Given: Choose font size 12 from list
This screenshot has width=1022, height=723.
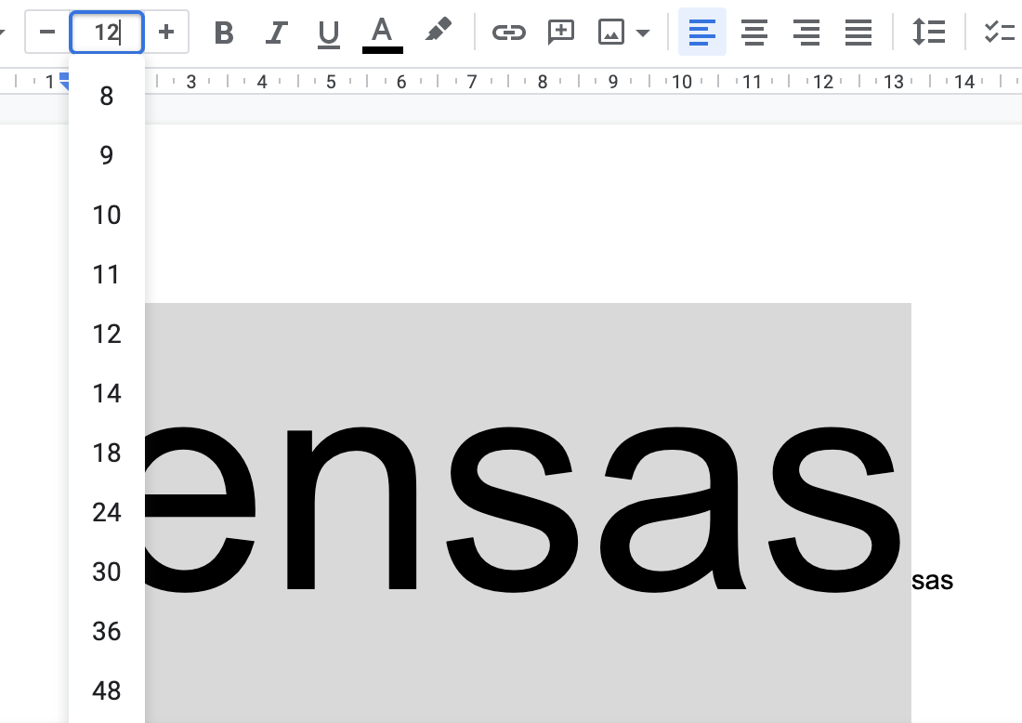Looking at the screenshot, I should tap(106, 335).
